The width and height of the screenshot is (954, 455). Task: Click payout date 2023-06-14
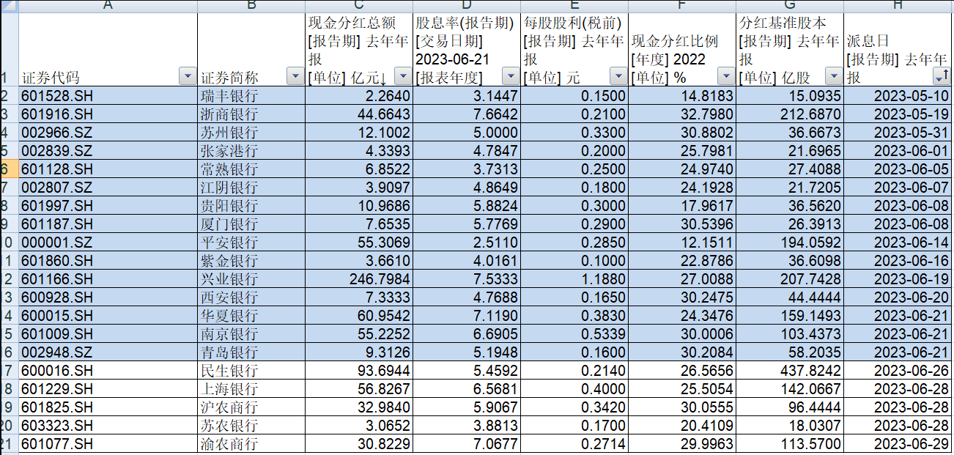[x=898, y=242]
